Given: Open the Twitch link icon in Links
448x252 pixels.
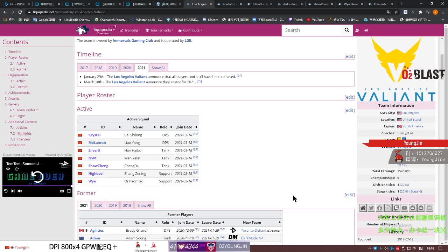Looking at the screenshot, I should 396,208.
